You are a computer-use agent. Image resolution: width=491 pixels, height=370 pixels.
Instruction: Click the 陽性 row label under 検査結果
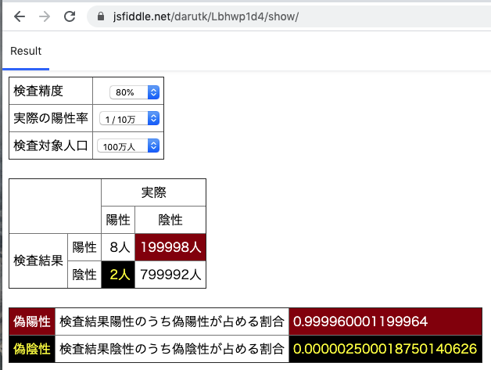tap(84, 247)
